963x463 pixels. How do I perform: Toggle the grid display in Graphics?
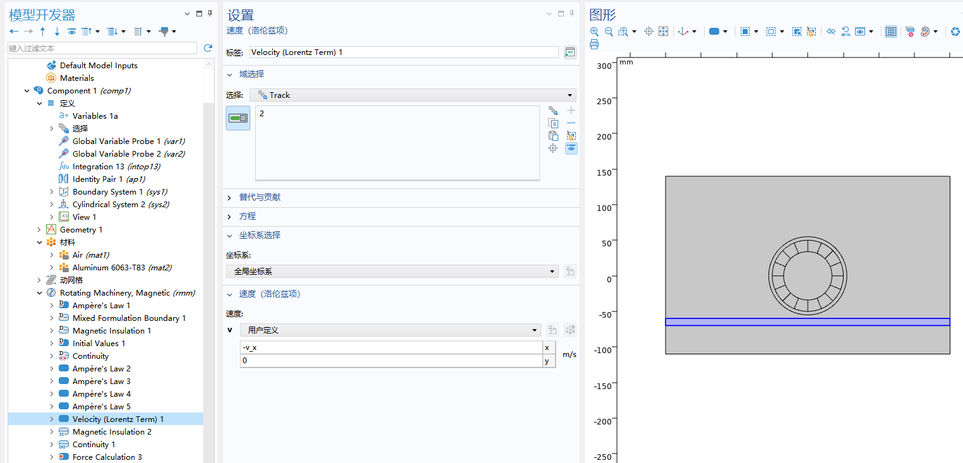pos(891,31)
